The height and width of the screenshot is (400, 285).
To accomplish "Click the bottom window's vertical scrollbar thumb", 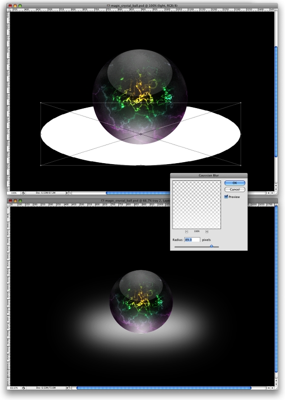I will 276,289.
